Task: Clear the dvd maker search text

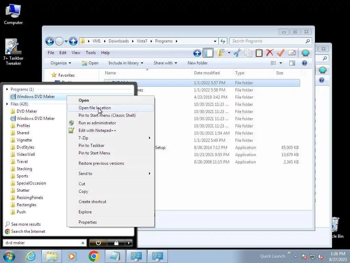Action: pyautogui.click(x=83, y=243)
